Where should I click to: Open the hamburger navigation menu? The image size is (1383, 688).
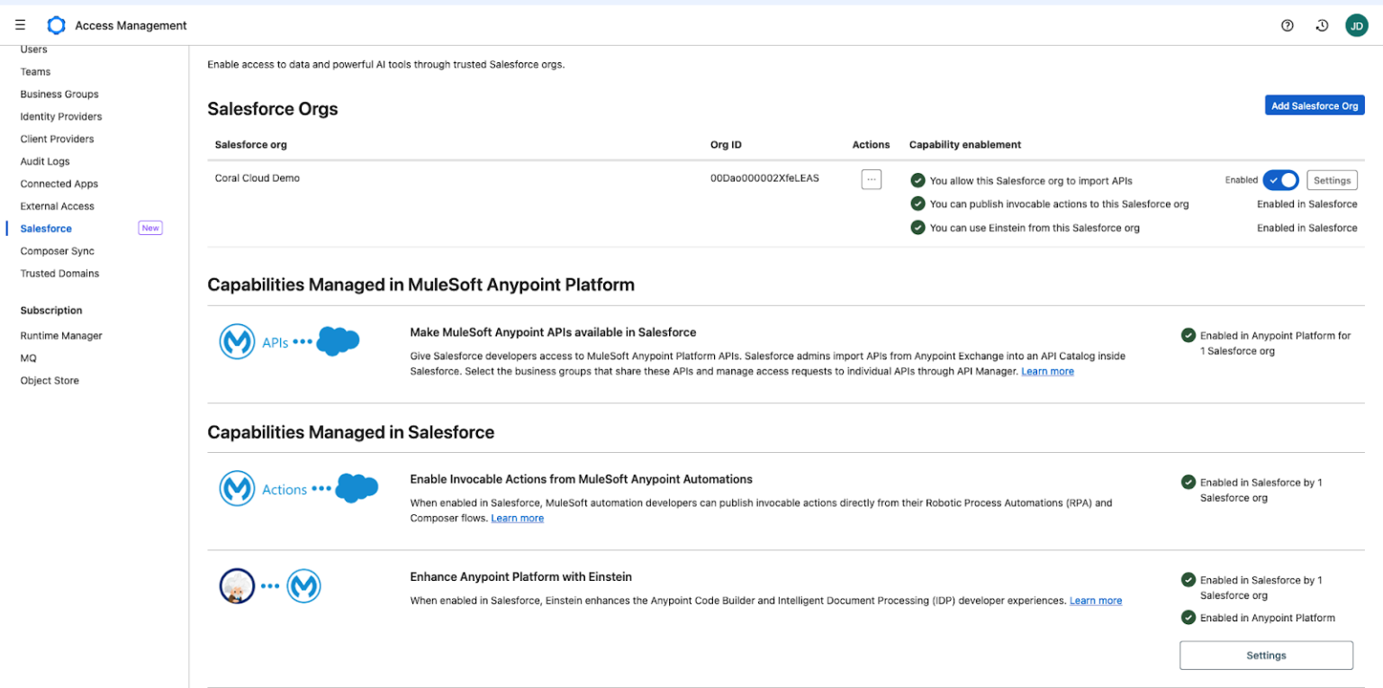pos(21,25)
